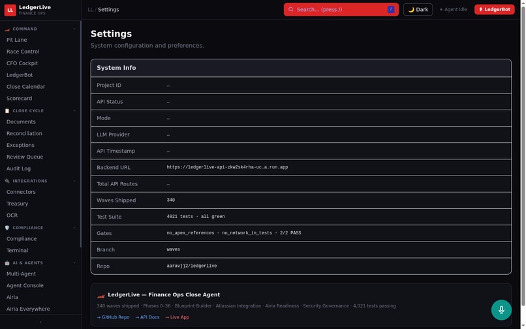Go to Reconciliation
The image size is (526, 329).
24,133
